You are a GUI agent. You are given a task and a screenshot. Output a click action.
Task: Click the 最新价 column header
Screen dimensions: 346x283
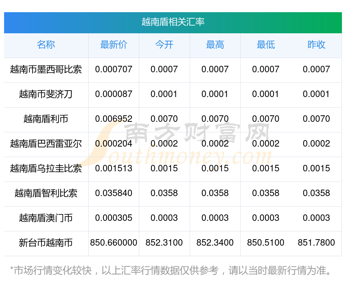114,45
